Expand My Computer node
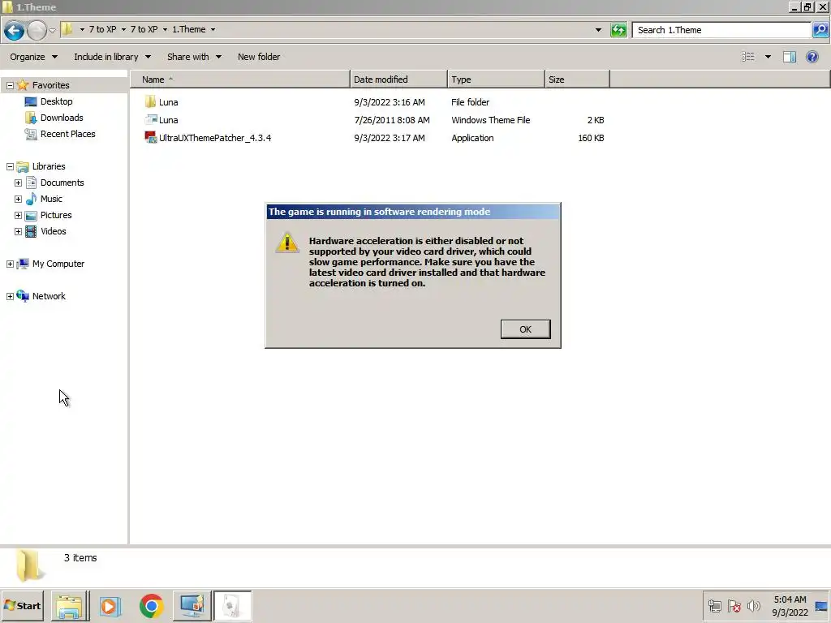831x623 pixels. [10, 264]
